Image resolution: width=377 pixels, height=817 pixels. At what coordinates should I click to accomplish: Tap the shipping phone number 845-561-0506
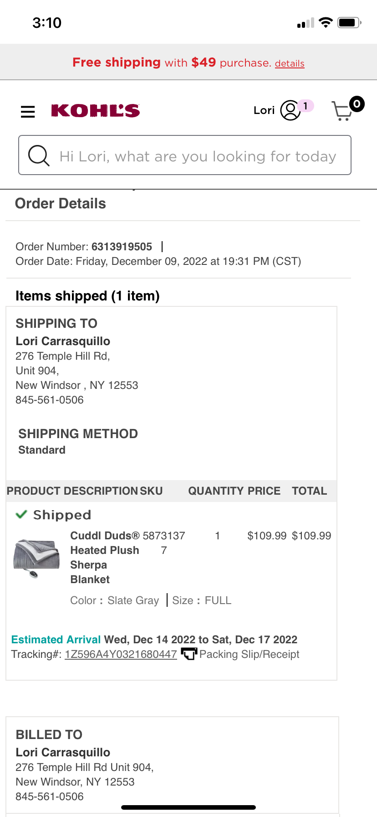point(50,400)
